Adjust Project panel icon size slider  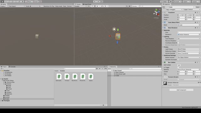(x=103, y=105)
